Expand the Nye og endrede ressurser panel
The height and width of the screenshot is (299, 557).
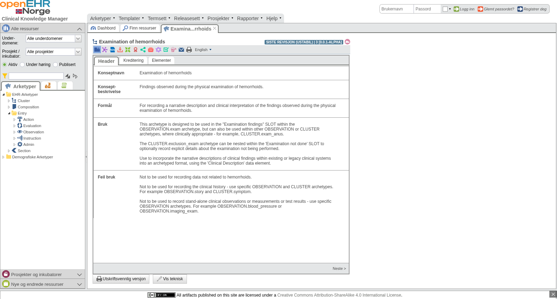click(79, 284)
